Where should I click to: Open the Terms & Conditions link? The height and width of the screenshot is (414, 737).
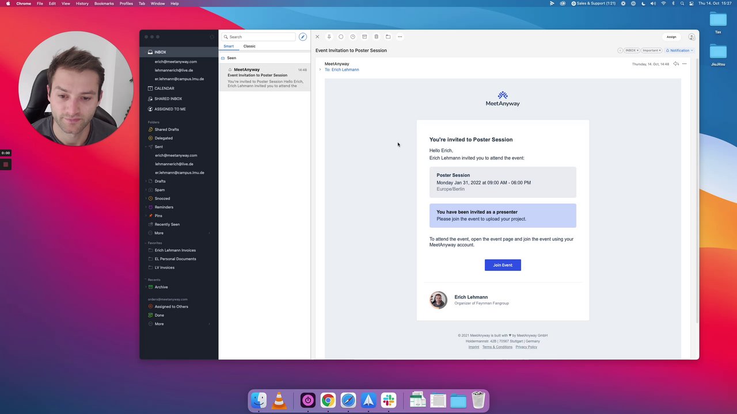click(497, 347)
